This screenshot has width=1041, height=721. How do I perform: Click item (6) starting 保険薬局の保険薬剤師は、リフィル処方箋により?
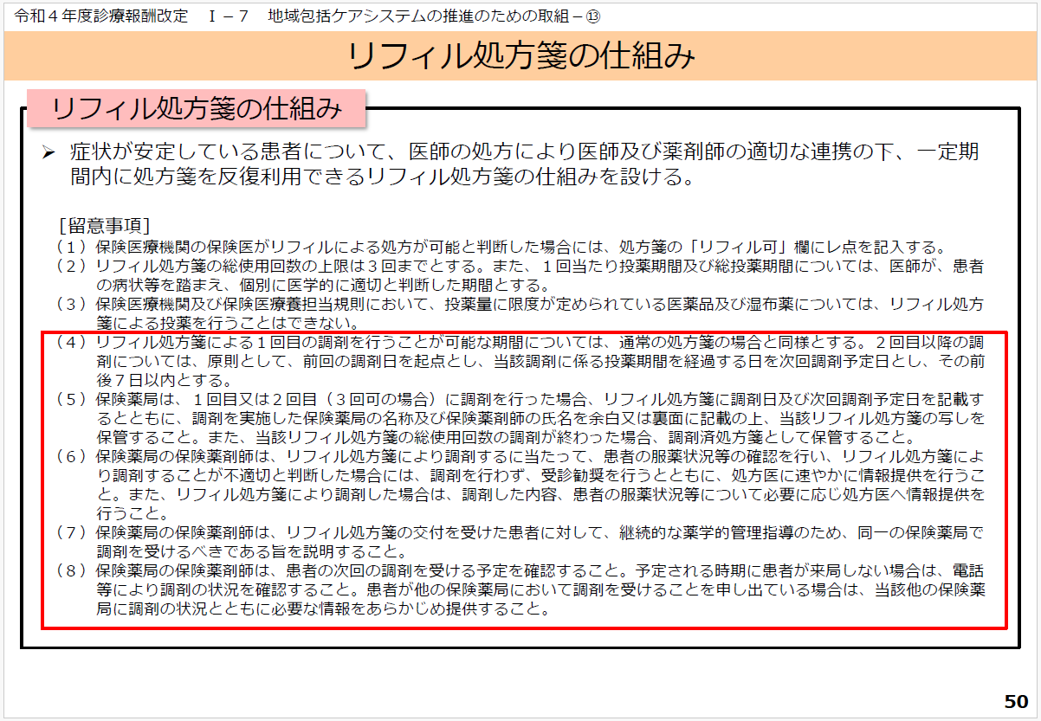pos(519,457)
